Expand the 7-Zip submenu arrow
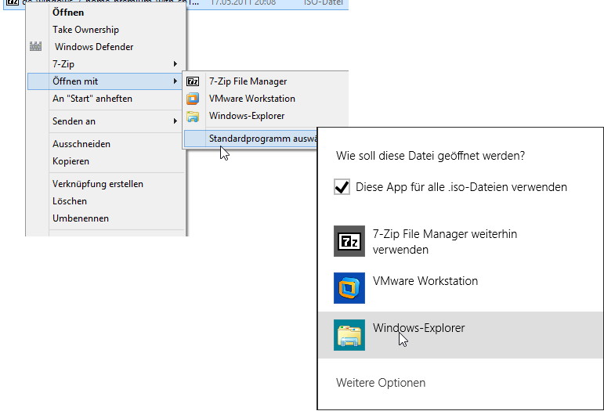 175,64
